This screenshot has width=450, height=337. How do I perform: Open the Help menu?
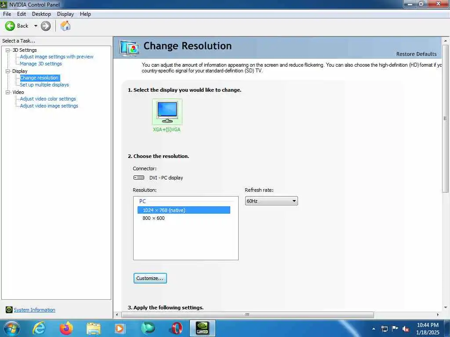point(85,14)
